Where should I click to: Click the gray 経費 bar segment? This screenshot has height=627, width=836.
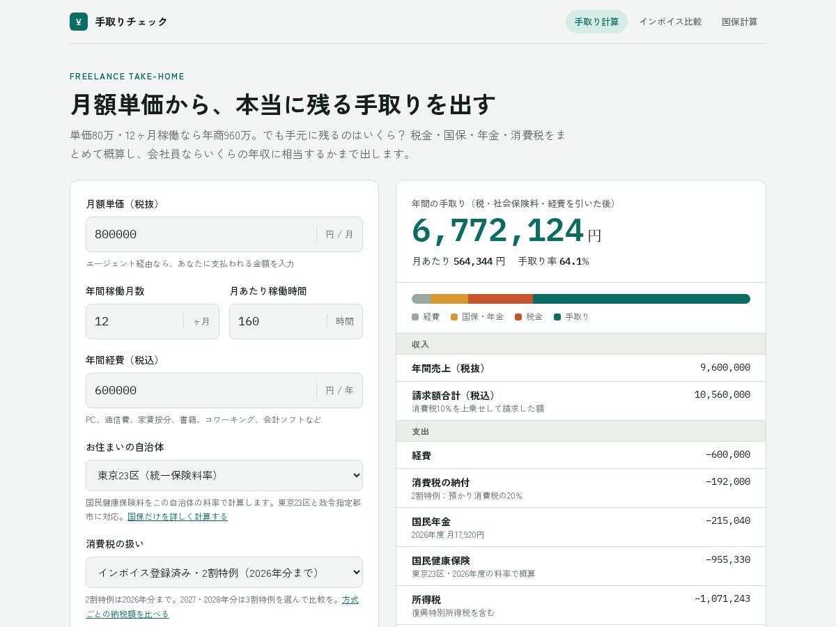point(421,299)
